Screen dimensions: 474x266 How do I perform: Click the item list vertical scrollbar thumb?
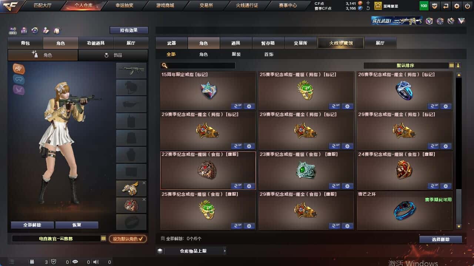tap(459, 205)
